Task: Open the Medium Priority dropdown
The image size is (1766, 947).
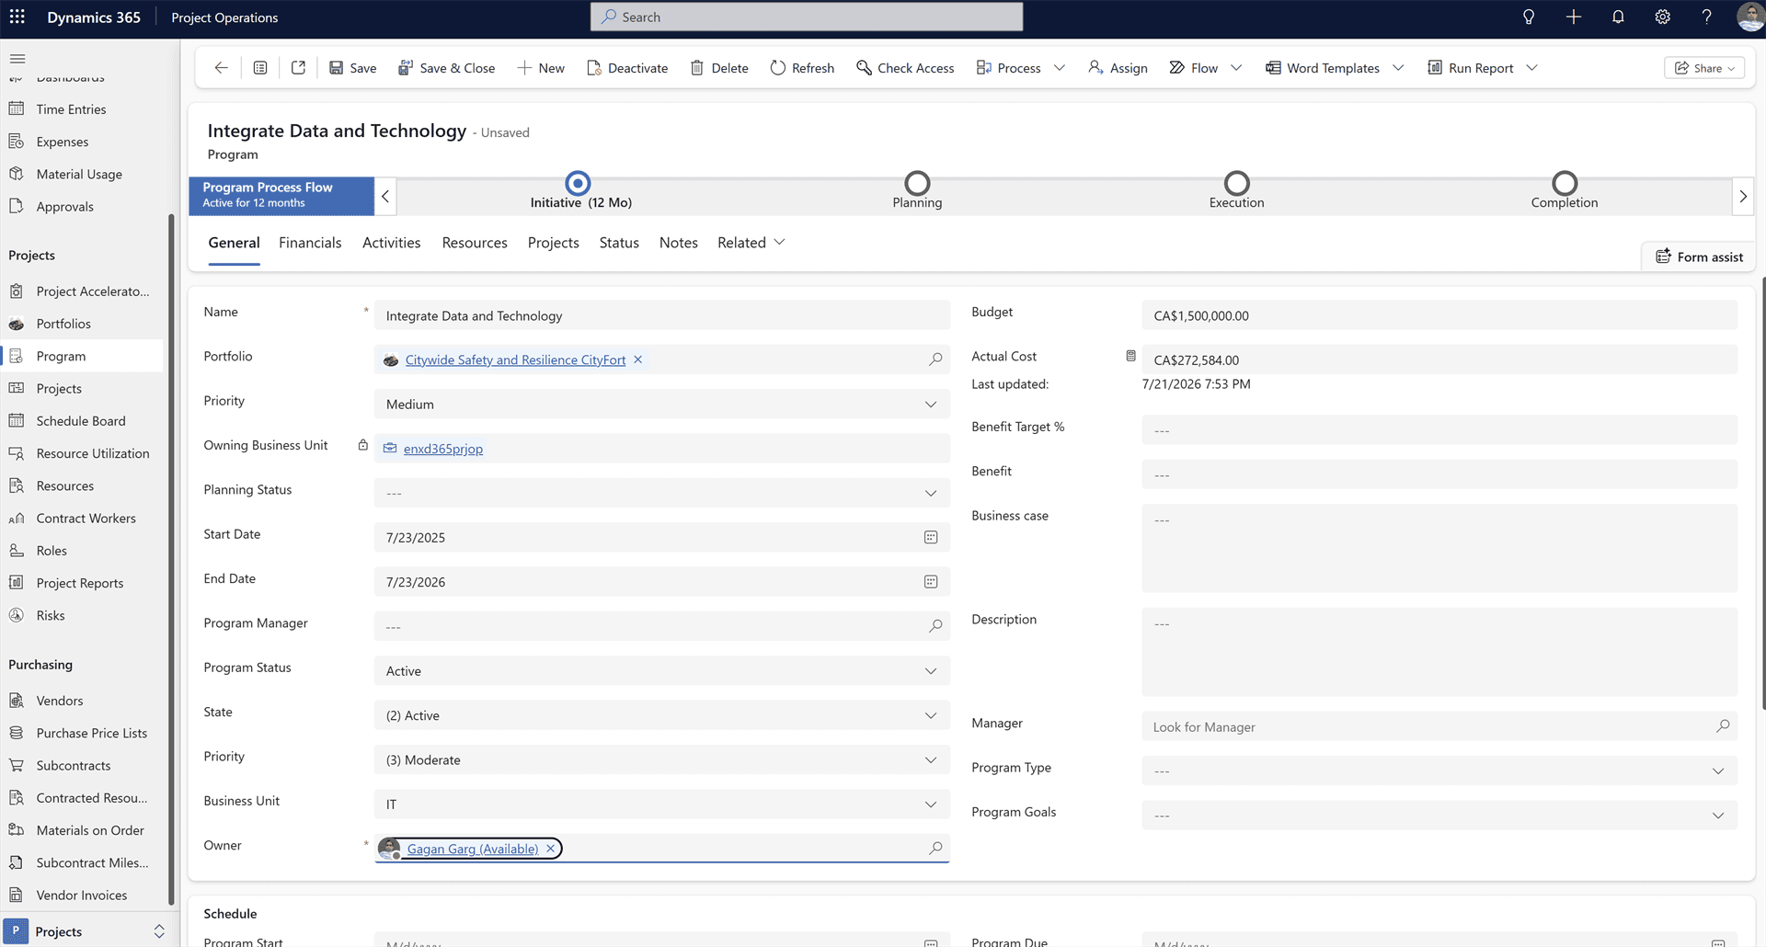Action: [x=661, y=405]
